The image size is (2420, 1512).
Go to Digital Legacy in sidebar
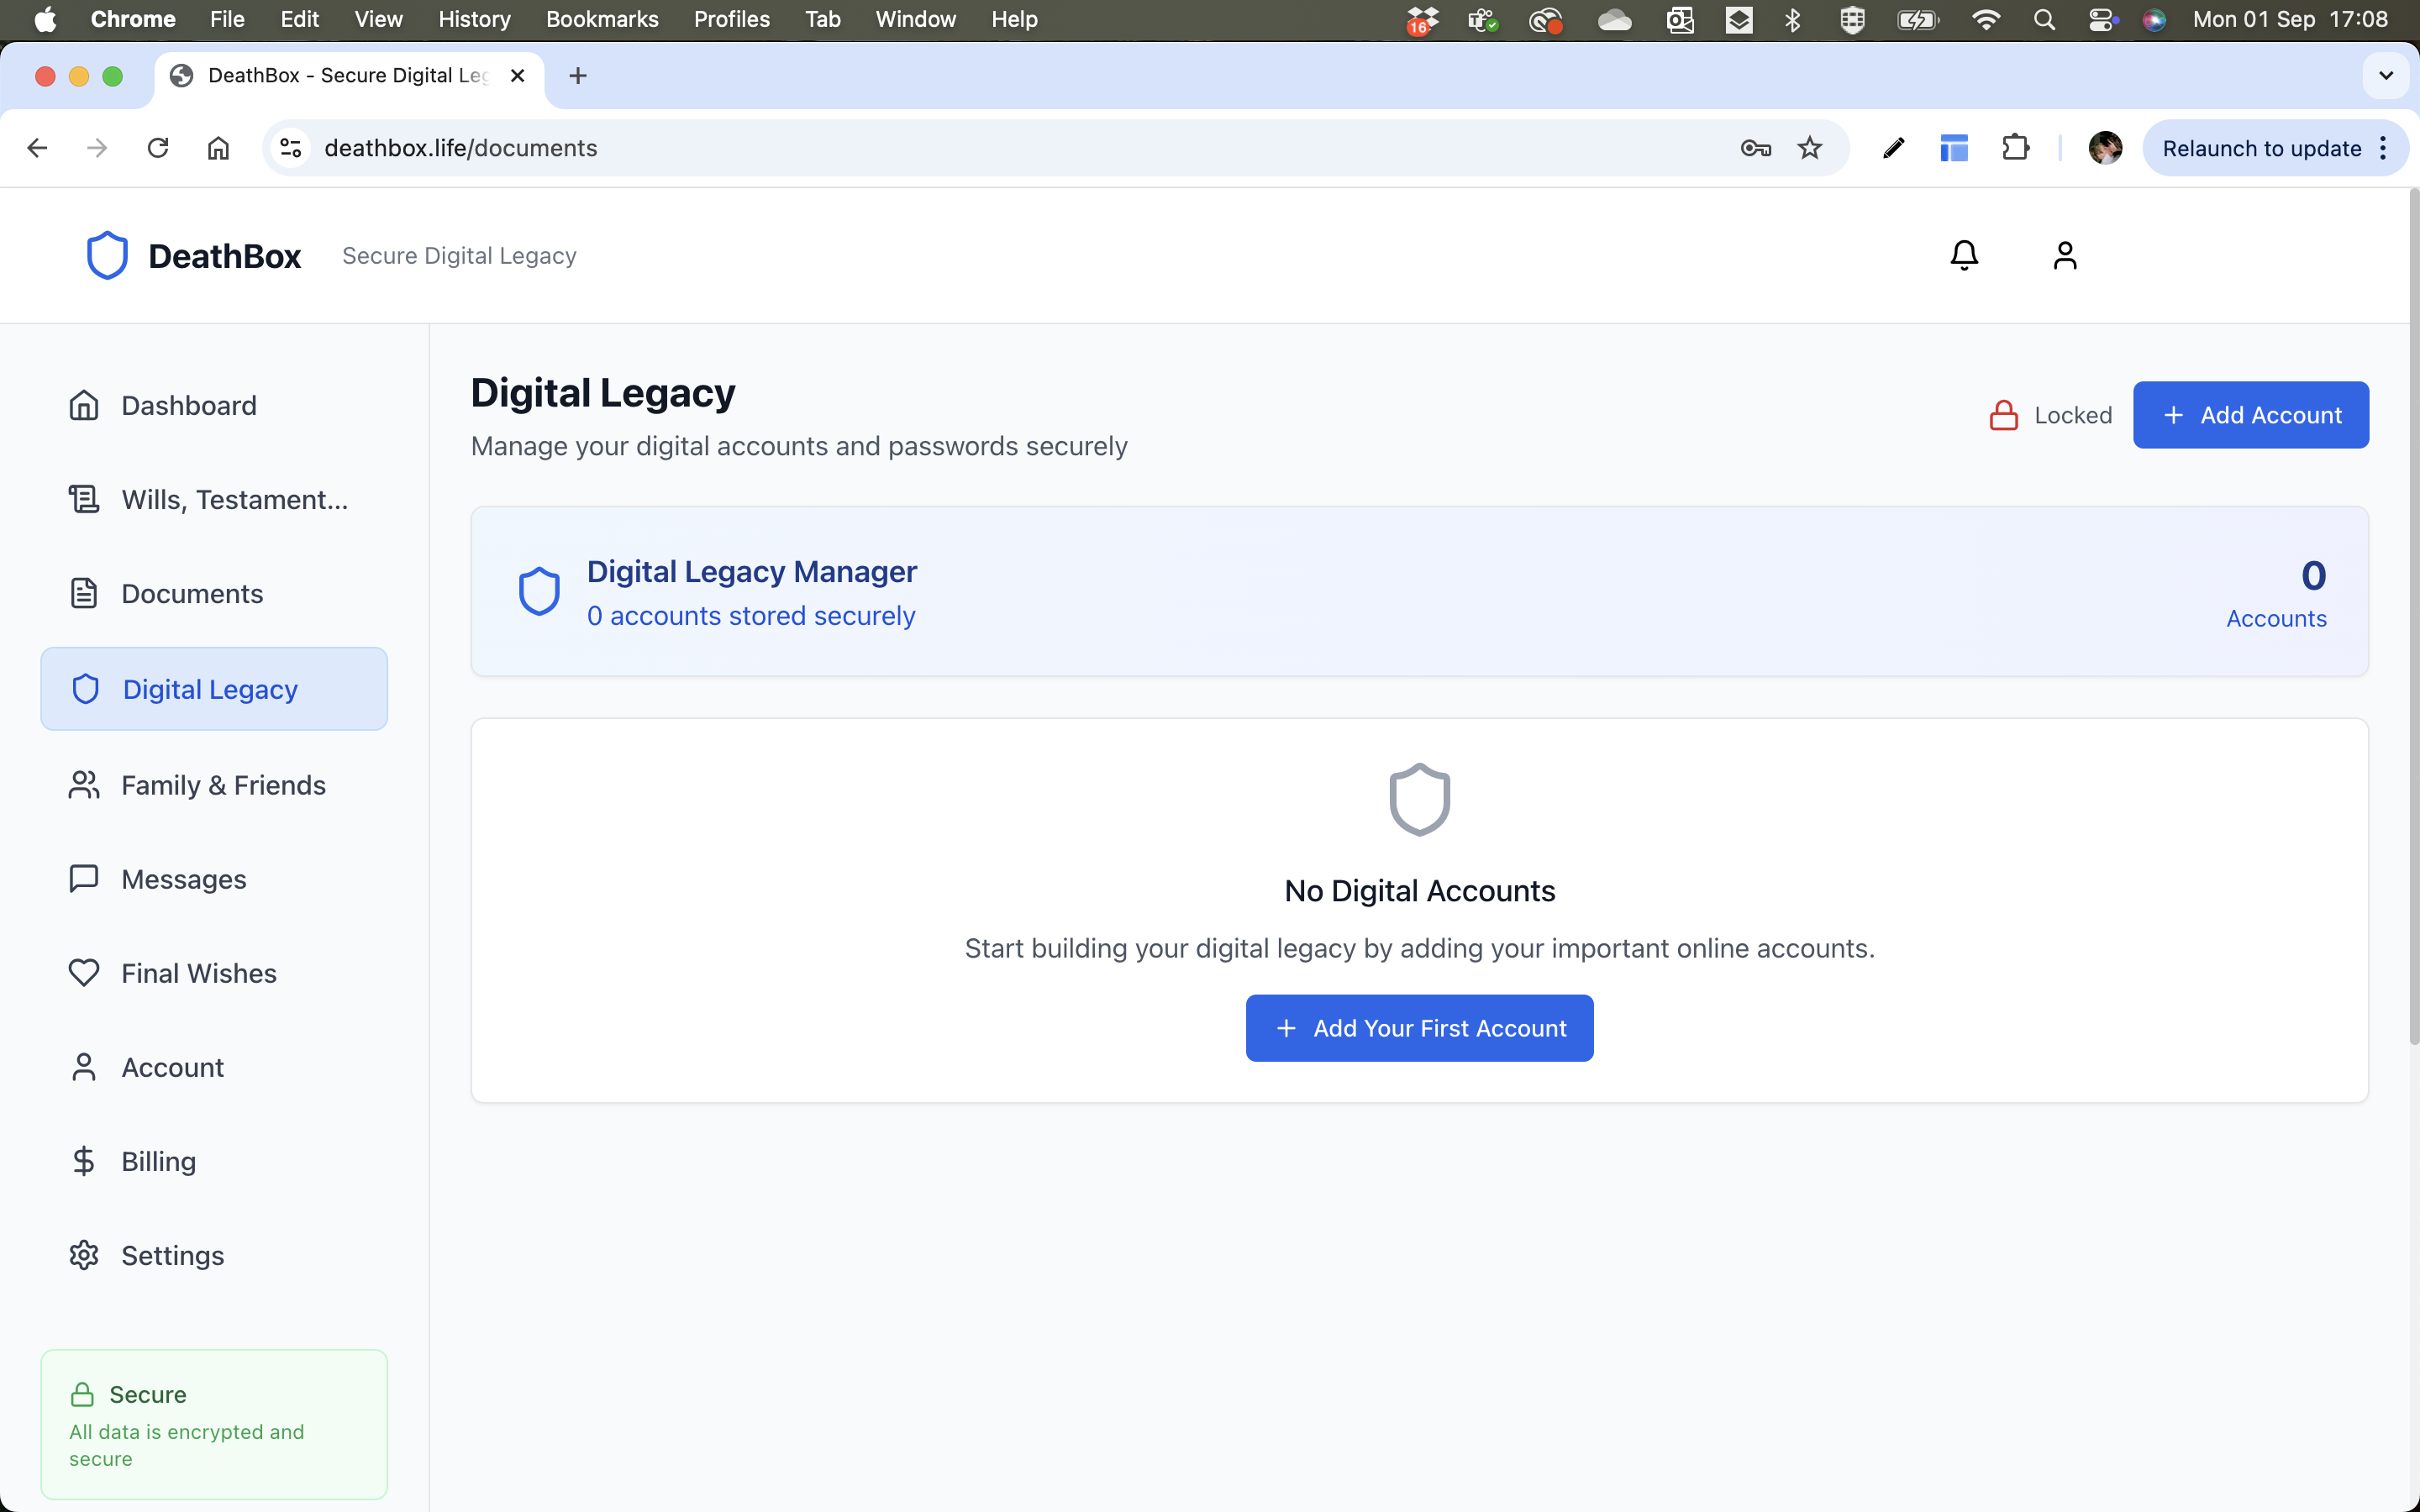(214, 689)
